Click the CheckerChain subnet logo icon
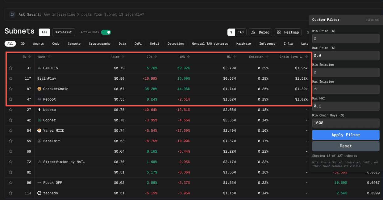 pyautogui.click(x=39, y=89)
